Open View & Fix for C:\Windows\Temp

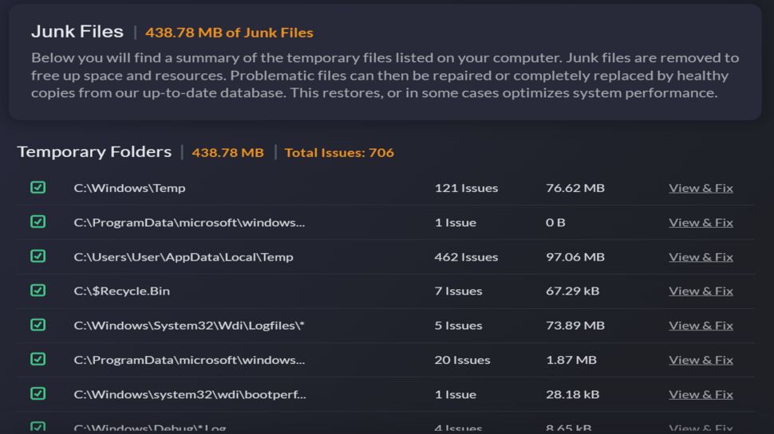[701, 188]
